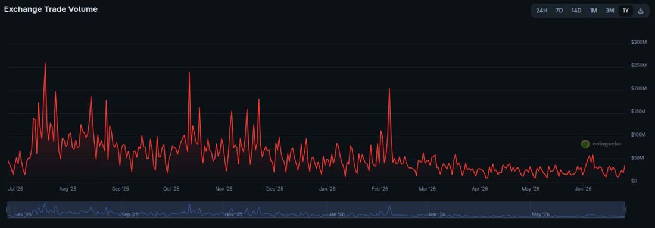This screenshot has height=228, width=655.
Task: Click the Dec '25 x-axis label
Action: tap(275, 189)
